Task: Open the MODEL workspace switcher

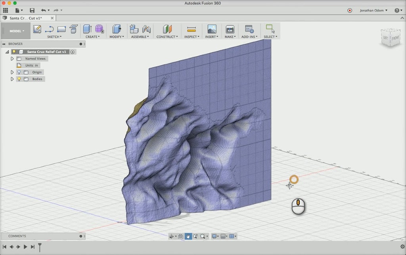Action: (15, 31)
